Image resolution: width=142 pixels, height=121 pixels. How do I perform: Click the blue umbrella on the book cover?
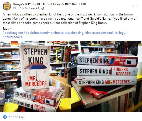36,67
